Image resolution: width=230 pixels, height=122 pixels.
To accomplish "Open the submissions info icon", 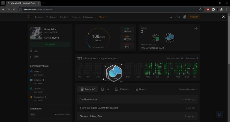I will [119, 58].
